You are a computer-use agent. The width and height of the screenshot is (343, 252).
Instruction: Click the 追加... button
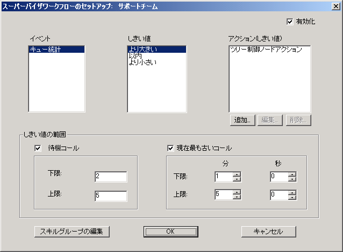242,120
